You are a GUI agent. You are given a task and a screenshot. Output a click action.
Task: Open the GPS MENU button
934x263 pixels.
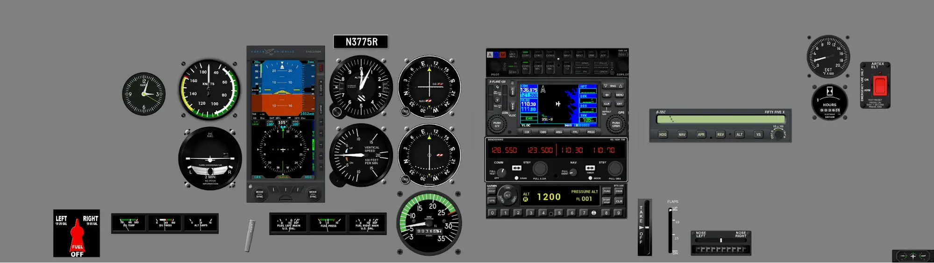point(620,95)
